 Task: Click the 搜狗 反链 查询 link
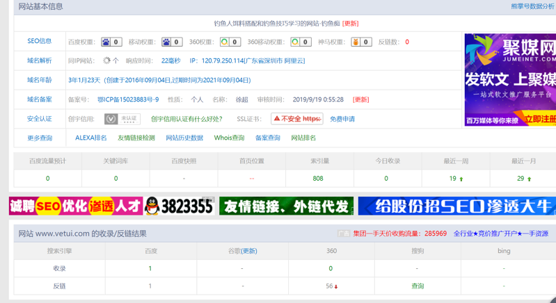[418, 286]
